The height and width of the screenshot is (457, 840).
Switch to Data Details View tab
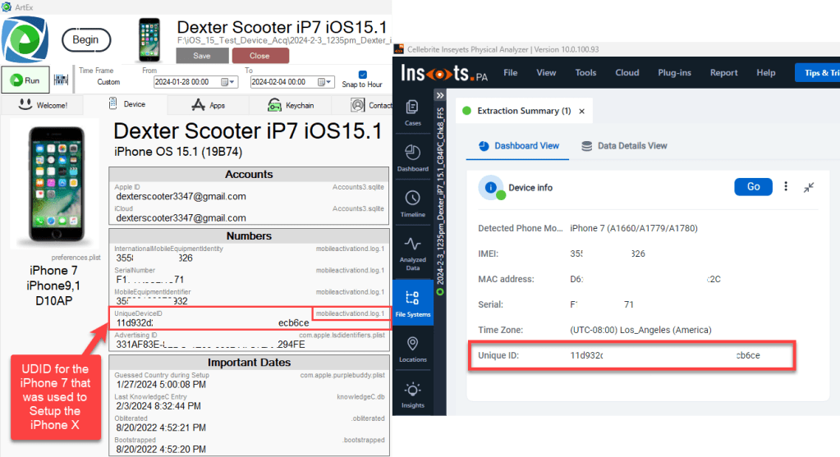point(624,146)
